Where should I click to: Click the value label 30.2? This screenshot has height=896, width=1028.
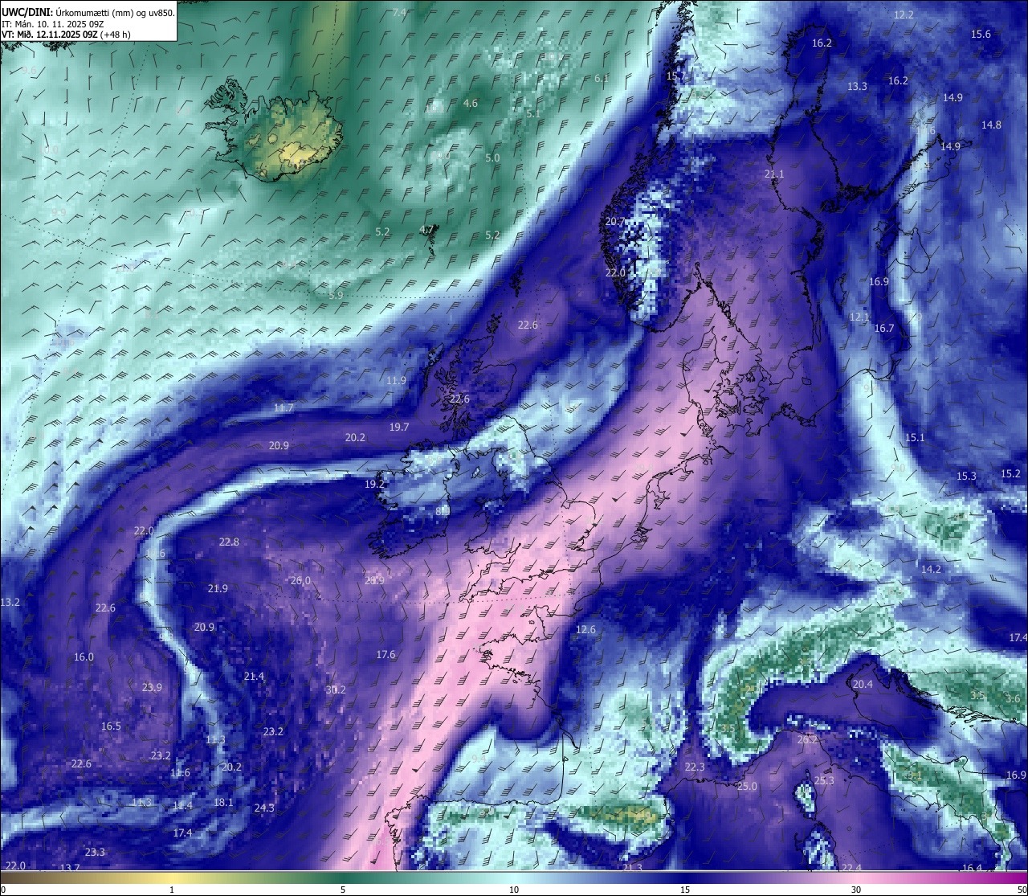point(336,689)
